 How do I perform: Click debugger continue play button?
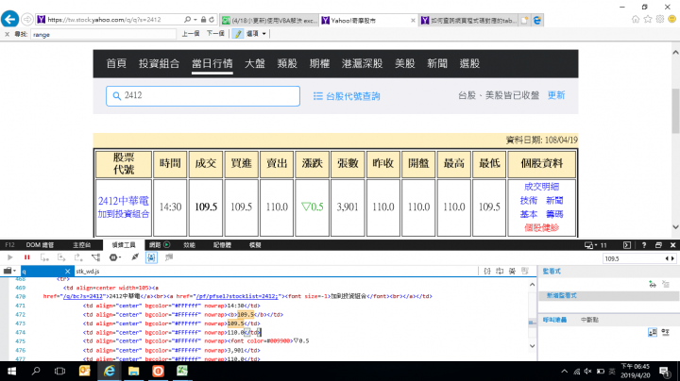point(10,257)
